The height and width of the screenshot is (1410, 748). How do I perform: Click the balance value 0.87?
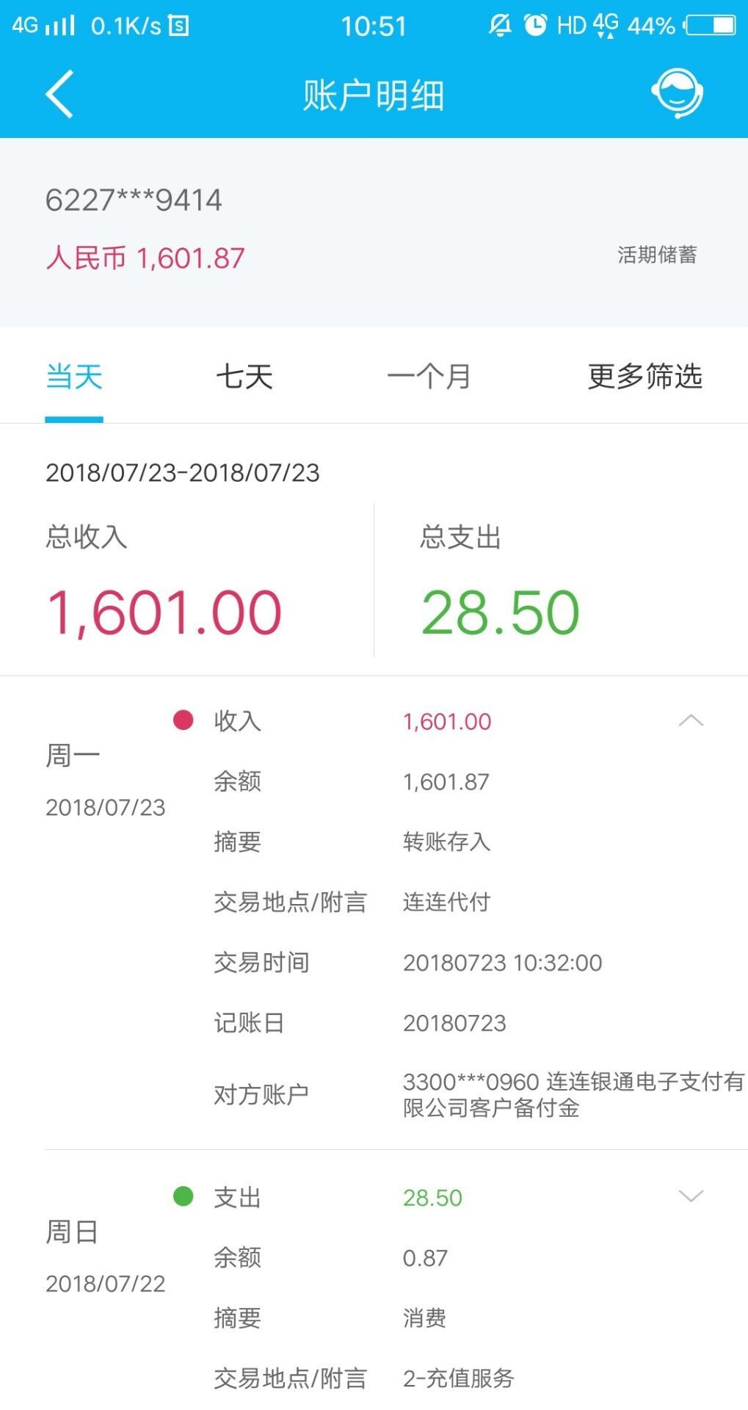coord(425,1258)
